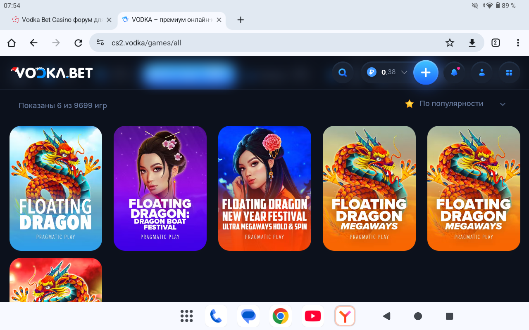Image resolution: width=529 pixels, height=330 pixels.
Task: Expand the 0.38 ruble balance dropdown
Action: click(404, 73)
